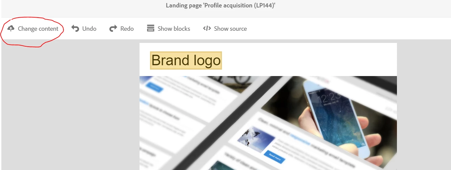Image resolution: width=451 pixels, height=170 pixels.
Task: Click the Undo curved arrow icon
Action: tap(75, 29)
